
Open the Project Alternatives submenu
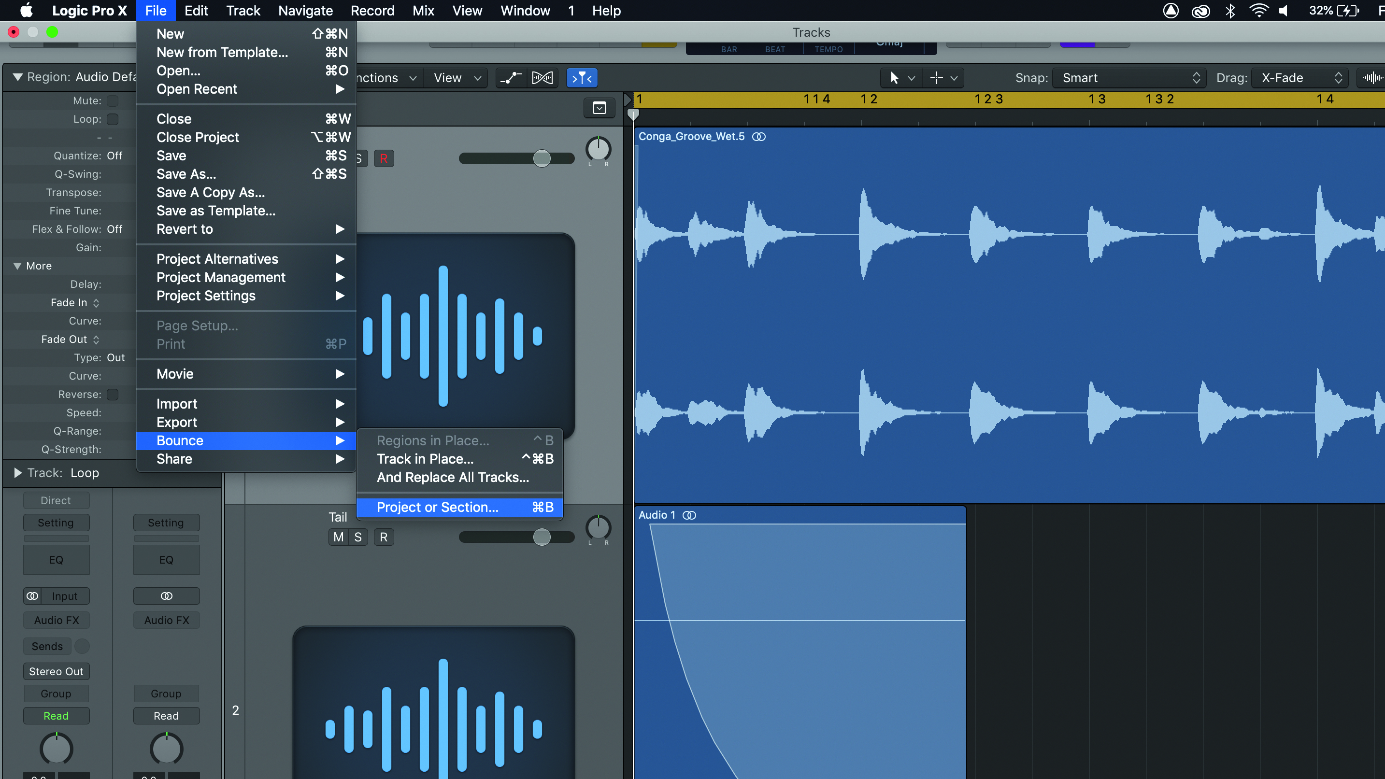point(246,258)
